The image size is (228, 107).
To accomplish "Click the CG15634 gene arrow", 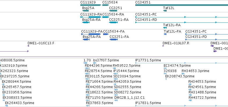I will click(x=106, y=5).
